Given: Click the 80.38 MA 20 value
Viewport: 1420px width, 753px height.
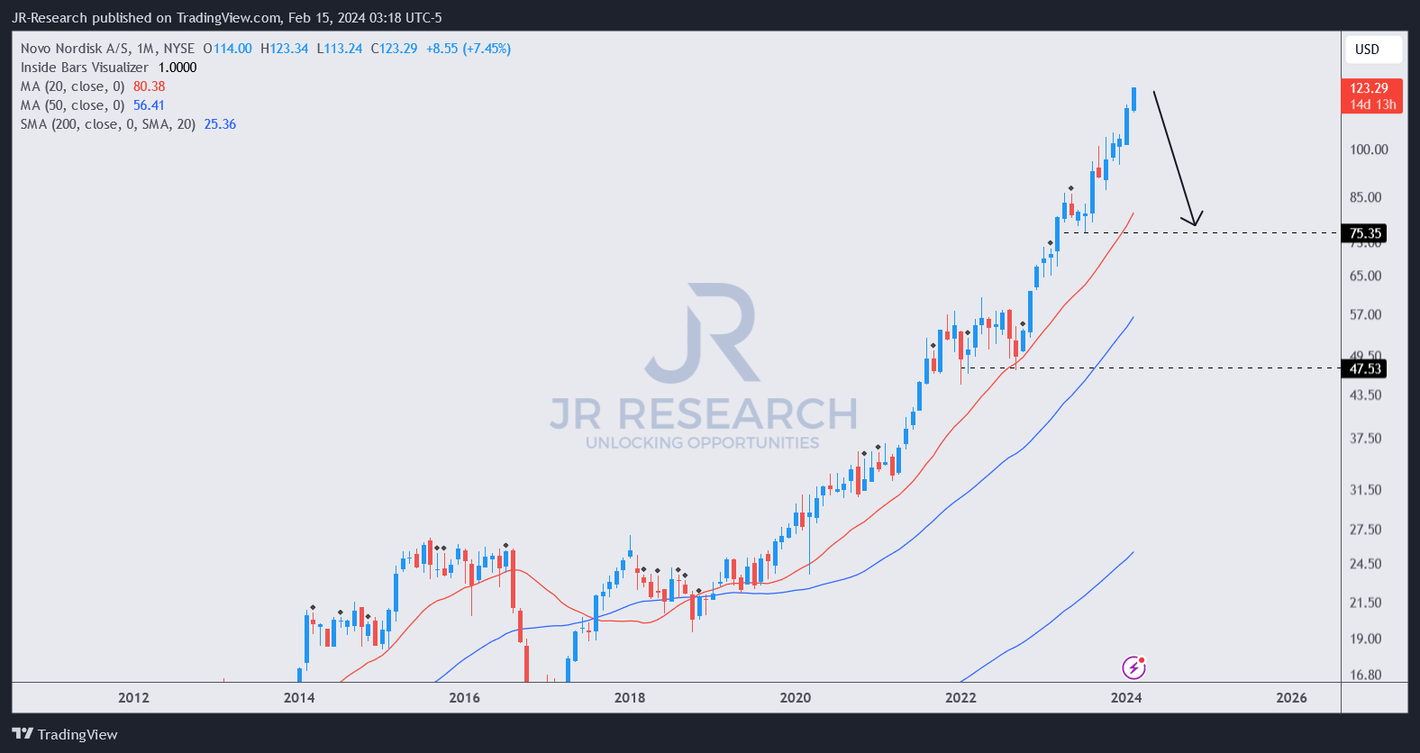Looking at the screenshot, I should [x=150, y=86].
